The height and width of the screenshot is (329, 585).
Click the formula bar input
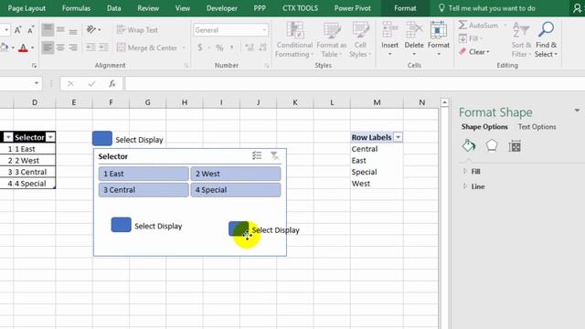pyautogui.click(x=355, y=84)
